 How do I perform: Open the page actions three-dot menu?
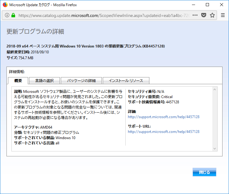point(195,15)
